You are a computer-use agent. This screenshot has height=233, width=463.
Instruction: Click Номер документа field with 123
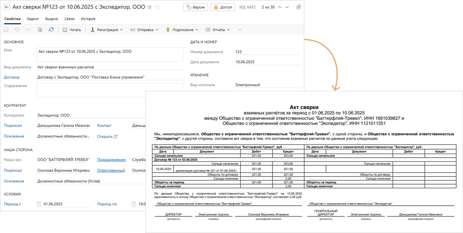point(268,52)
